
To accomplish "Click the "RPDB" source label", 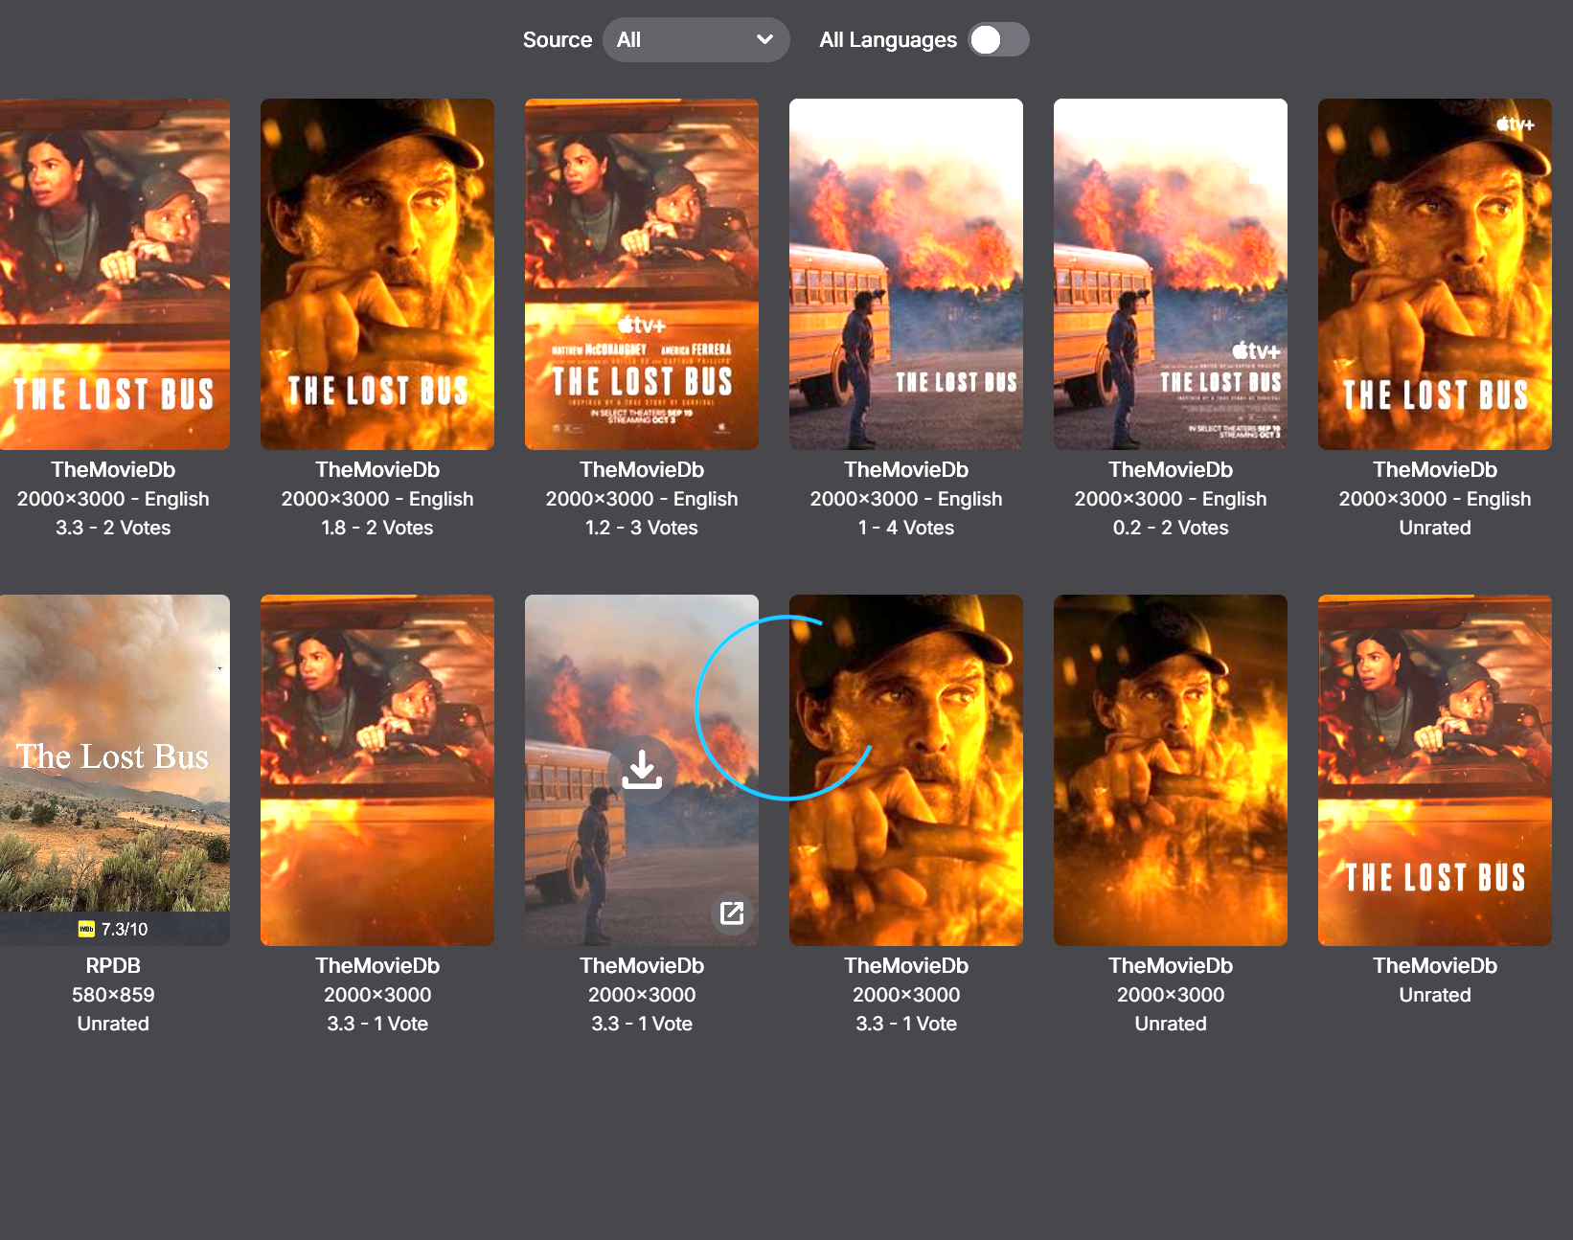I will point(113,966).
